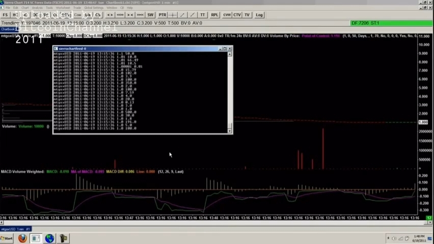Click the system tray volume speaker icon
The height and width of the screenshot is (244, 434).
[394, 238]
